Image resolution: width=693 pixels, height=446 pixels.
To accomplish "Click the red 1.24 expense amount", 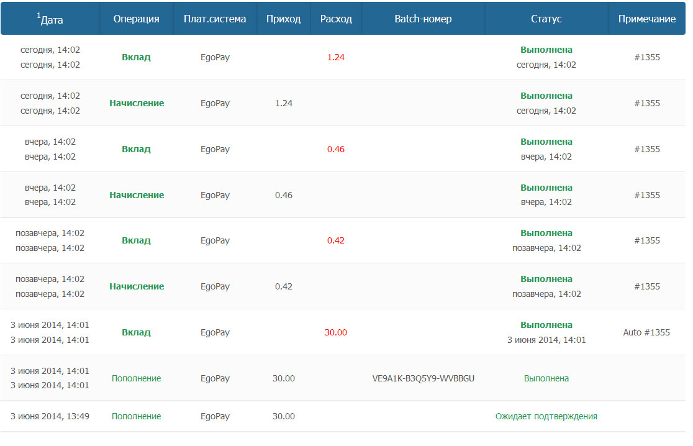I will click(x=336, y=57).
